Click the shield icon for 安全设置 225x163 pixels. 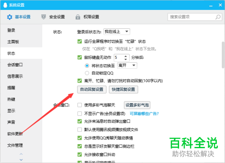pos(44,17)
